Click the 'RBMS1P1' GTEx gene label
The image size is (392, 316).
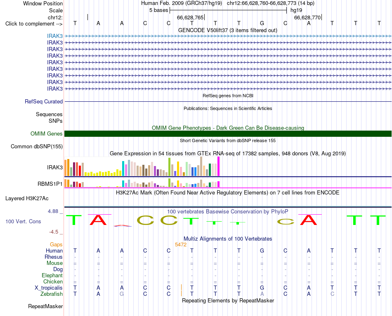point(50,184)
